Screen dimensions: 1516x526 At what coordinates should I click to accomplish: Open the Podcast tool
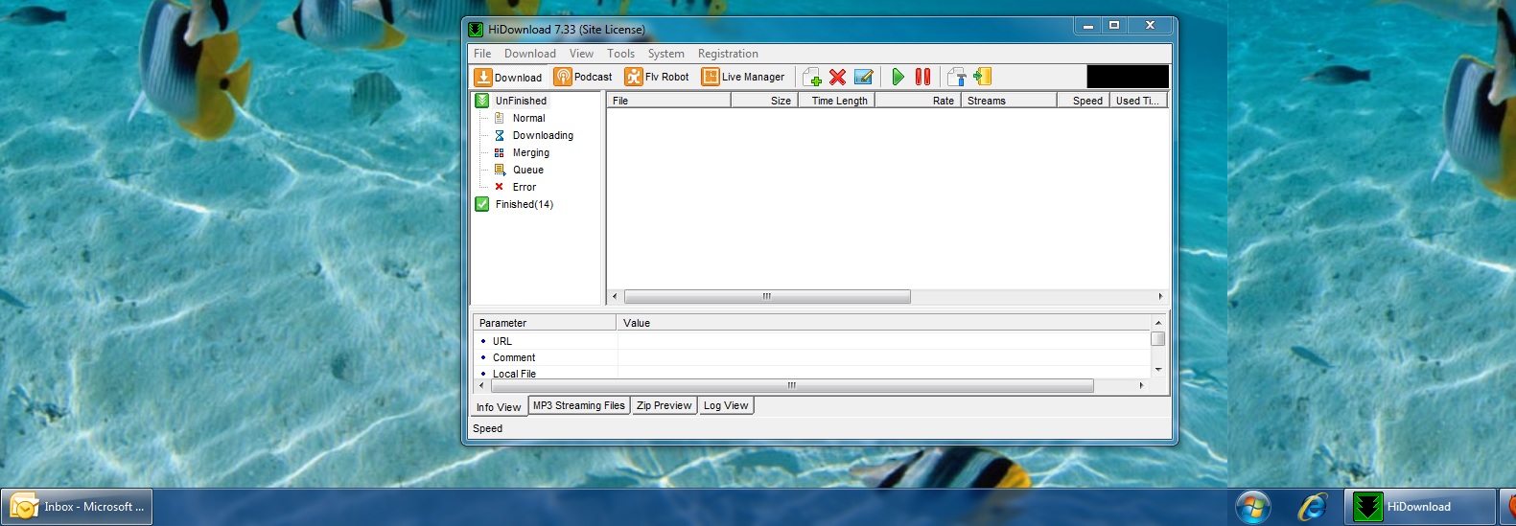click(583, 77)
